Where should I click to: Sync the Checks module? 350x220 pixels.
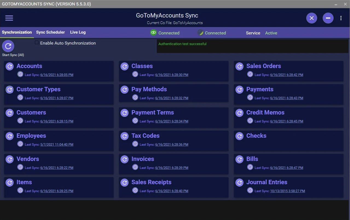click(239, 136)
